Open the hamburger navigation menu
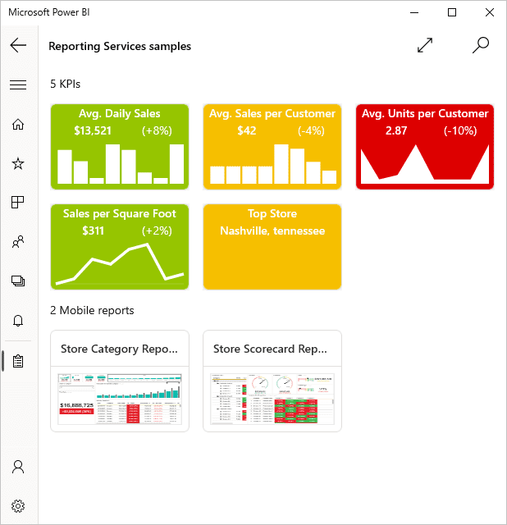Viewport: 507px width, 525px height. [18, 84]
